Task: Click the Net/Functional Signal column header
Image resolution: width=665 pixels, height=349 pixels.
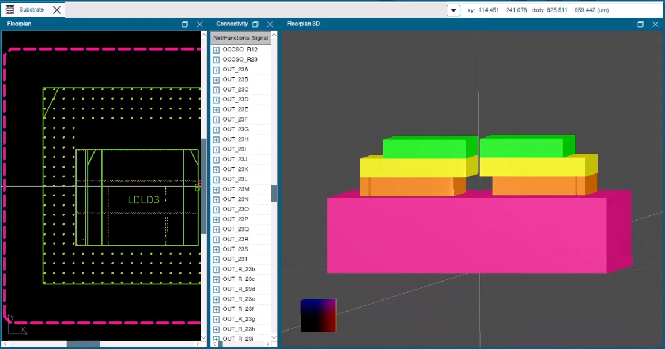Action: pos(240,37)
